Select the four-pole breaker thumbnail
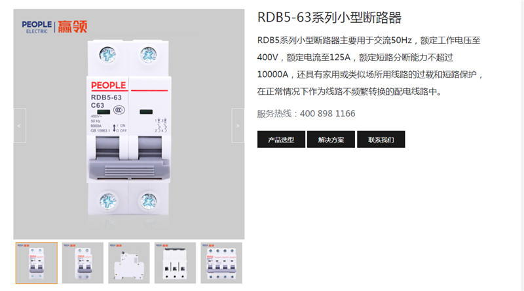This screenshot has height=291, width=524. coord(221,263)
